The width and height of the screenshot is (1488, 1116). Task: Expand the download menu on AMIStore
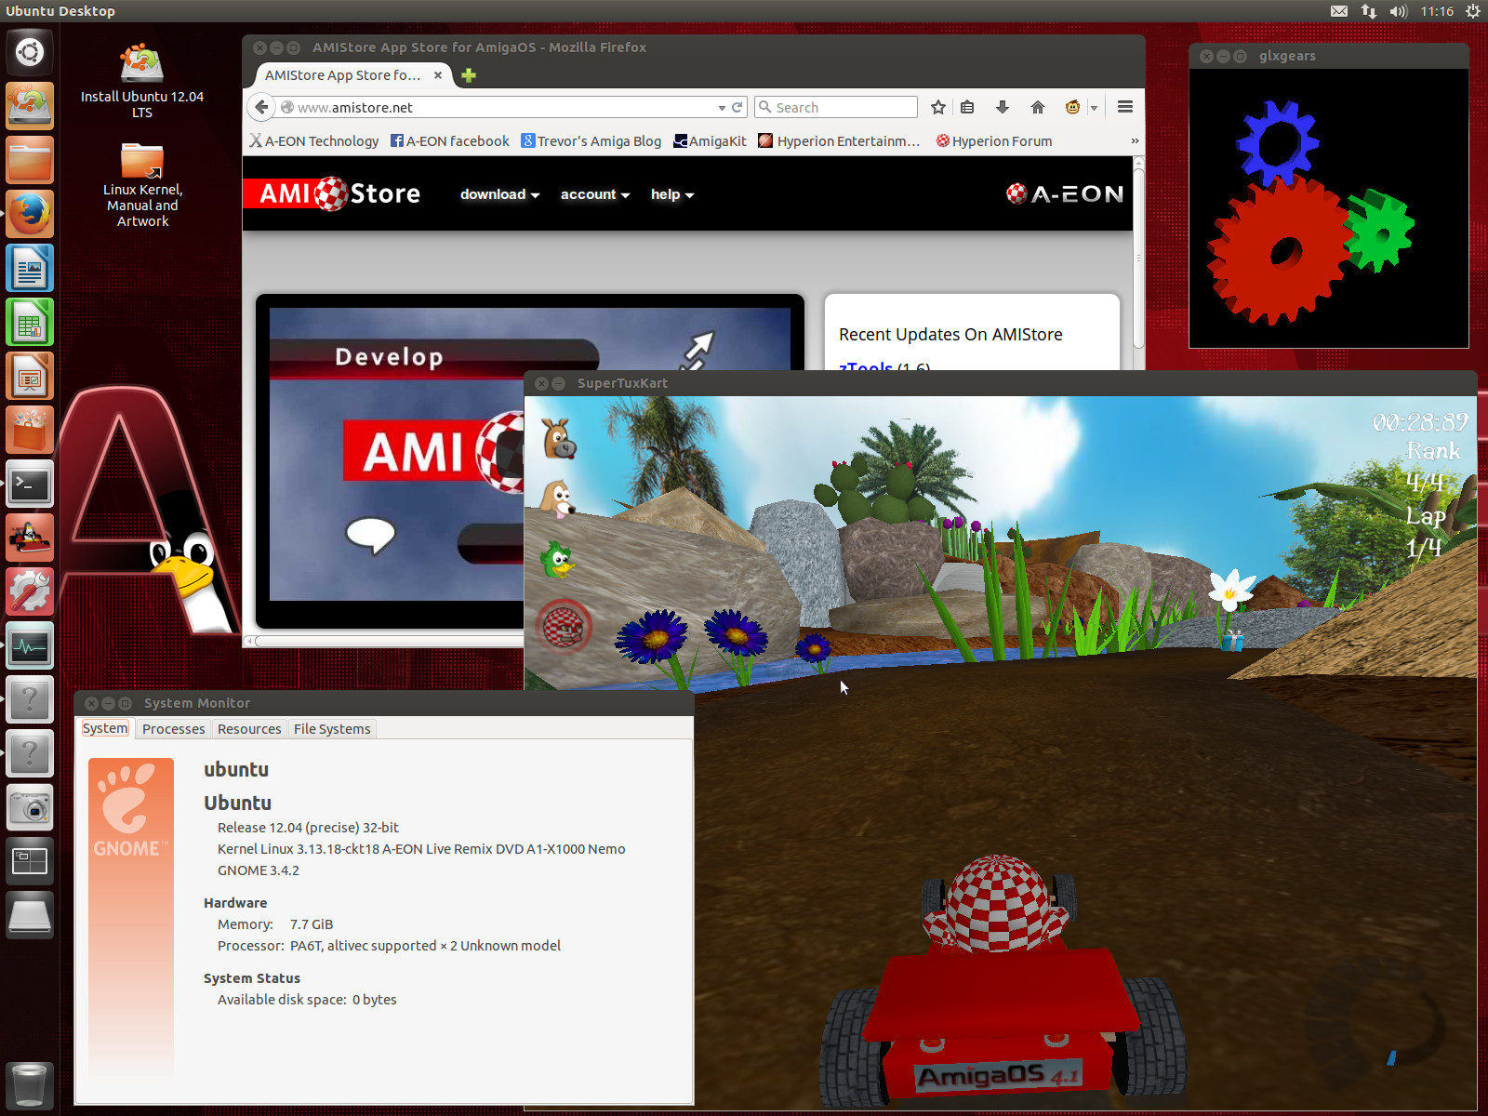tap(499, 194)
